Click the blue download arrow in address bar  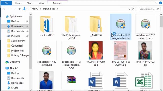[24, 9]
